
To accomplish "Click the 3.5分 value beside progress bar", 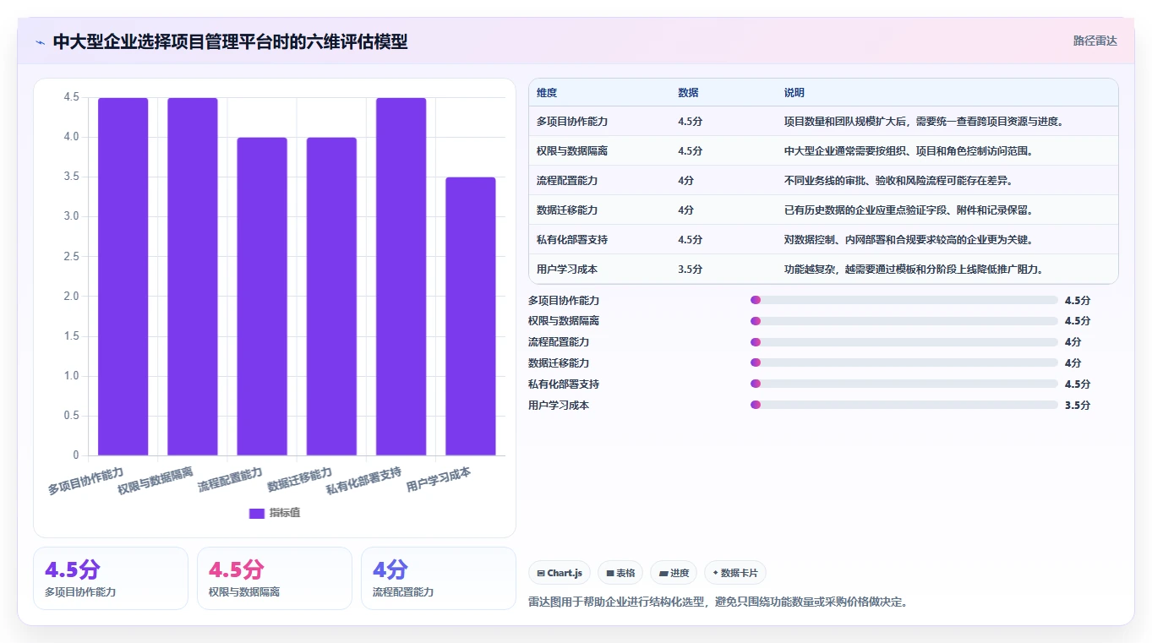I will click(1078, 405).
